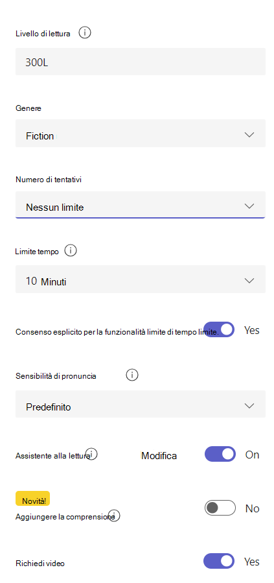The width and height of the screenshot is (274, 583).
Task: Click info icon beside Limite tempo
Action: coord(71,251)
